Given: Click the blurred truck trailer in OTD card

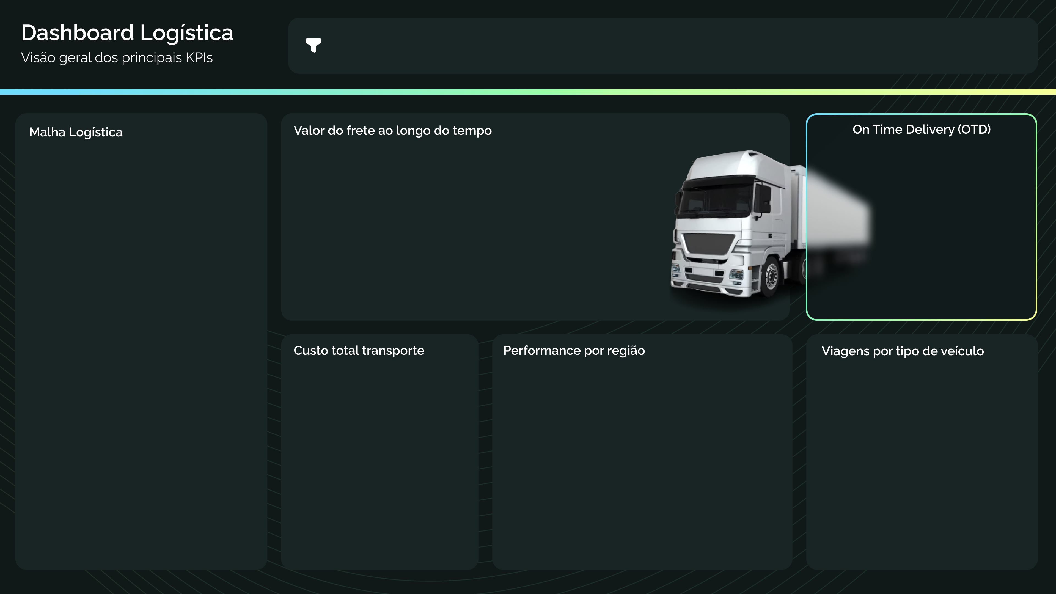Looking at the screenshot, I should click(838, 209).
